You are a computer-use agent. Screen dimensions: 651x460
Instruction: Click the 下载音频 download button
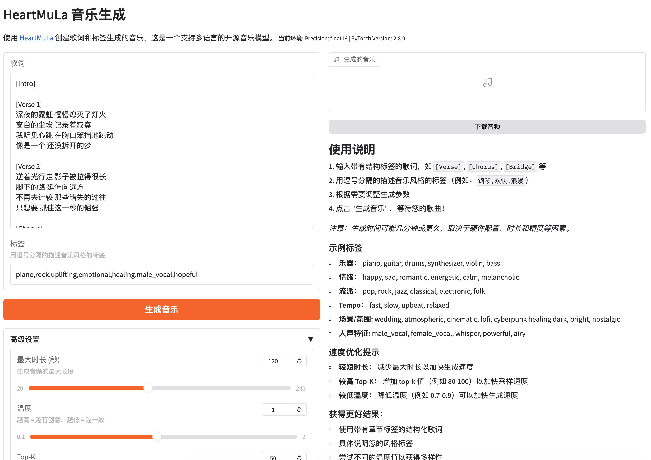point(487,126)
